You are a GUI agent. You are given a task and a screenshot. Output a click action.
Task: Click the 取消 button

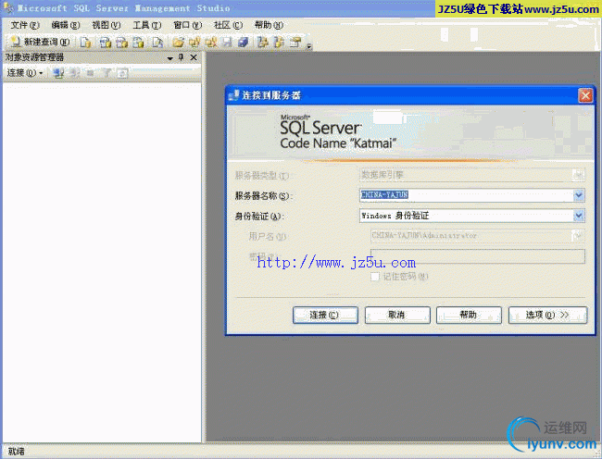coord(397,315)
